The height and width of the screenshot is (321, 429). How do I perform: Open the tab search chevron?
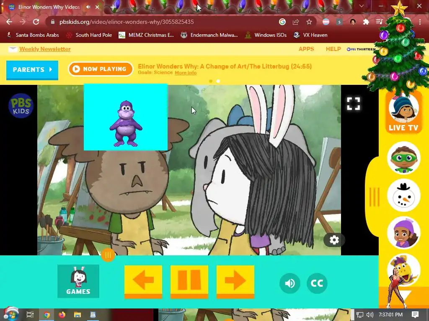pos(362,6)
